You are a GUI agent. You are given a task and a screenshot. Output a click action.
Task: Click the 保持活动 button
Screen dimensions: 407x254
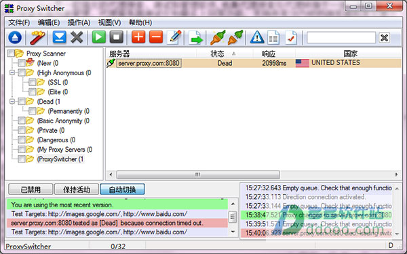click(77, 190)
